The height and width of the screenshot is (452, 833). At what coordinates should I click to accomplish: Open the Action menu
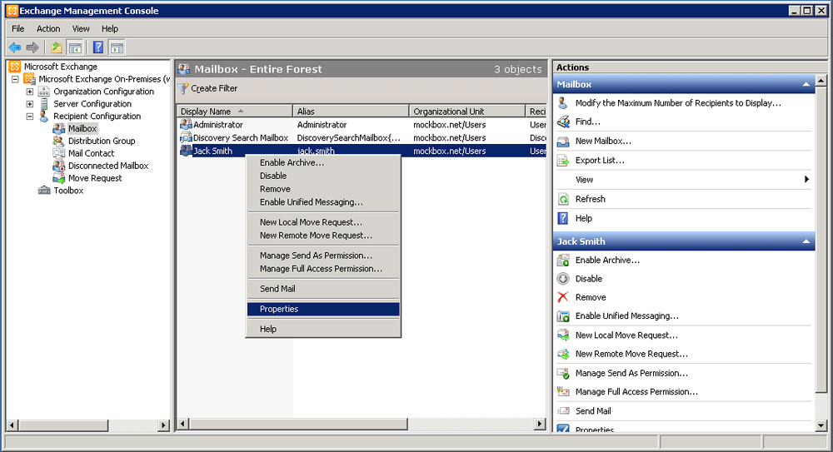point(48,28)
